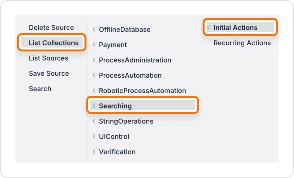
Task: Click the chevron beside UIControl
Action: coord(94,136)
